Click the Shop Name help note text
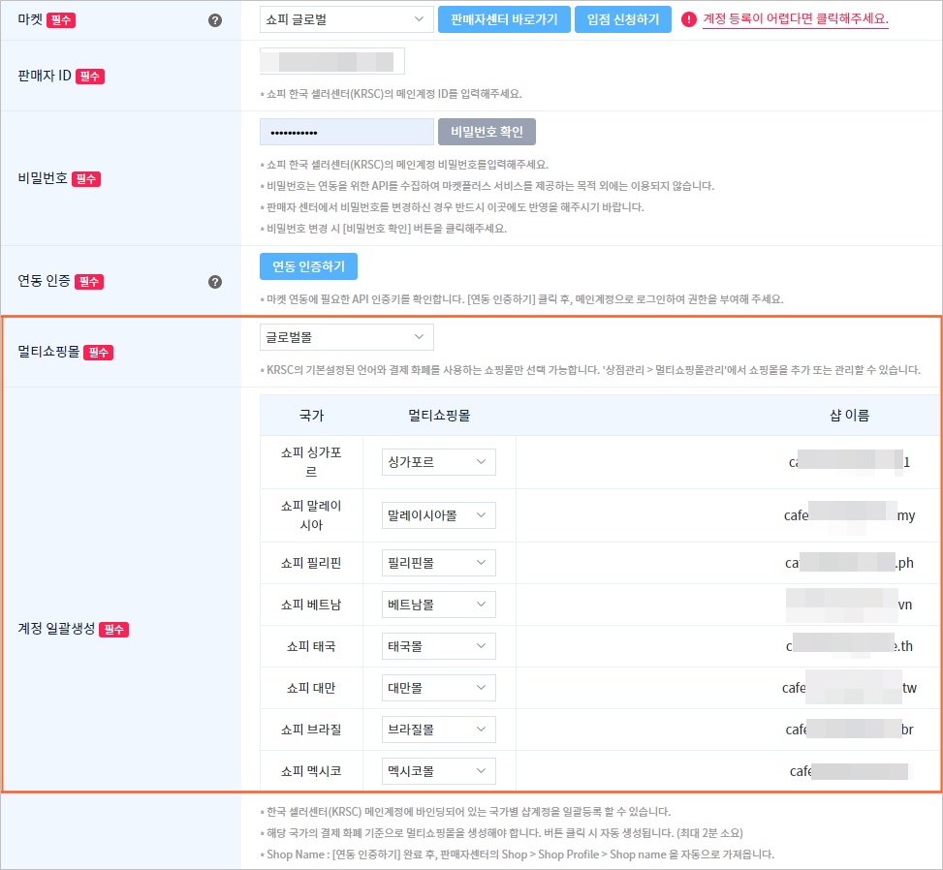This screenshot has width=943, height=870. (518, 854)
